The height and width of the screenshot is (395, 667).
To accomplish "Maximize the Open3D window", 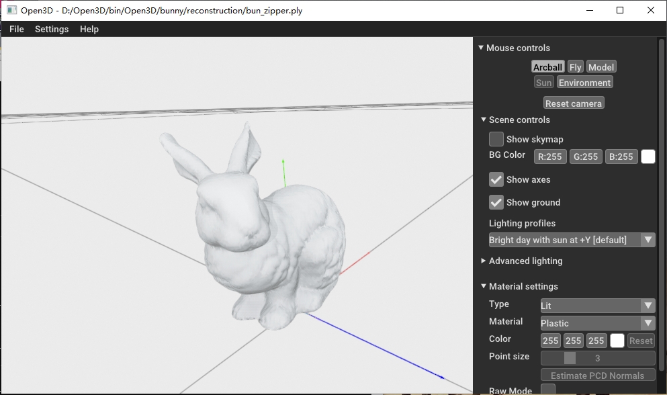I will pos(620,10).
